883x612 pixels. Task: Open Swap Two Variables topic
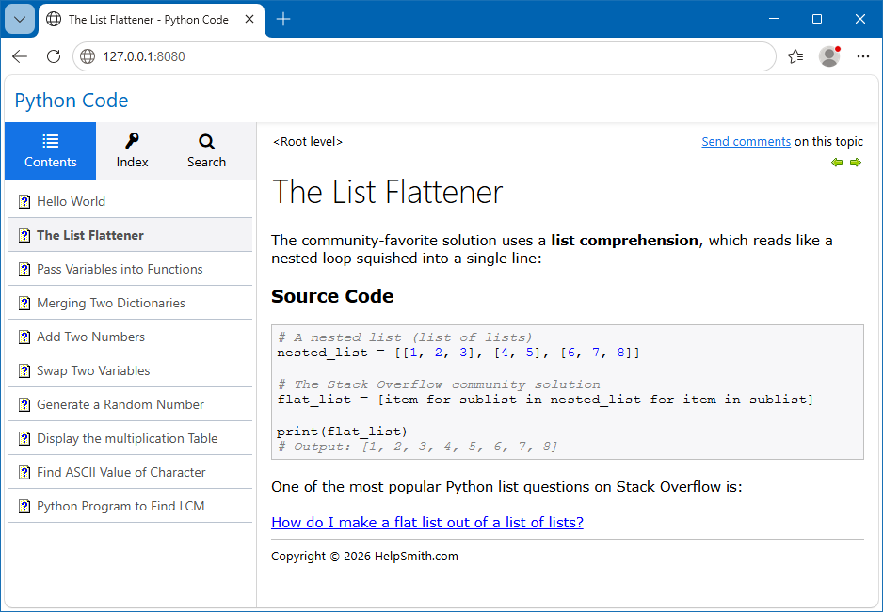pos(130,370)
